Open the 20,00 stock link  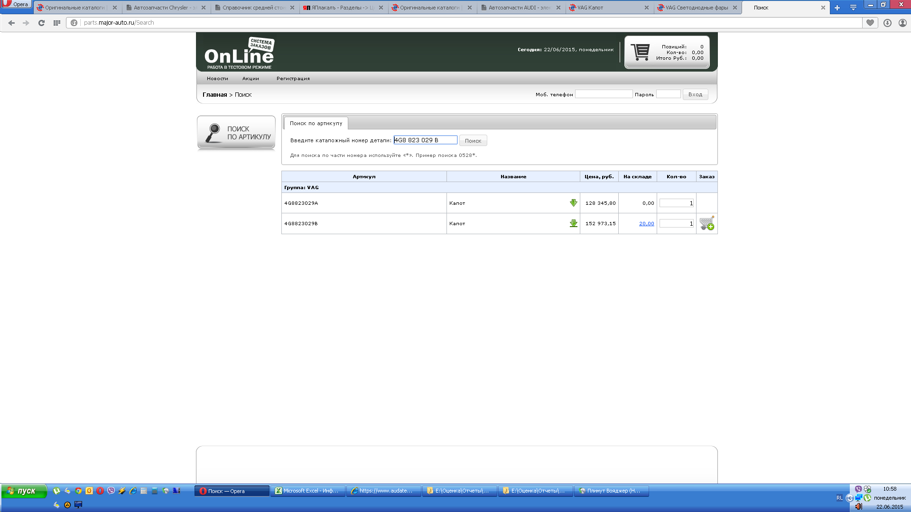[646, 224]
